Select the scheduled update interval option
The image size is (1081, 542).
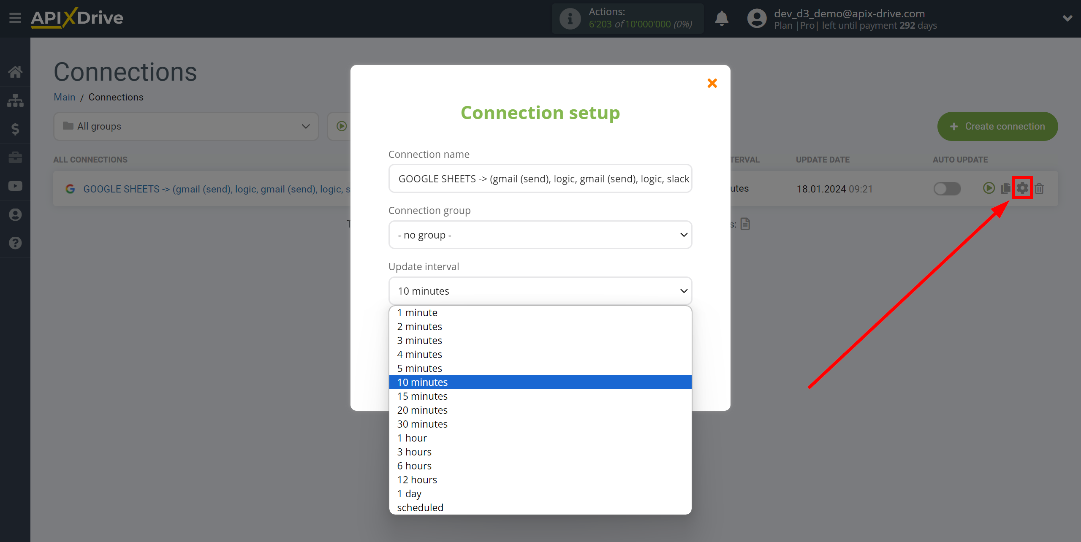(420, 507)
